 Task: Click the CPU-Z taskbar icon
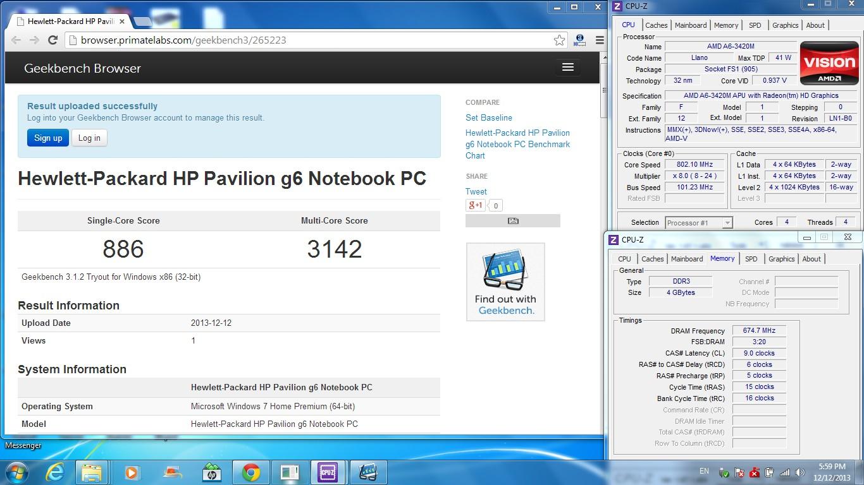[328, 472]
